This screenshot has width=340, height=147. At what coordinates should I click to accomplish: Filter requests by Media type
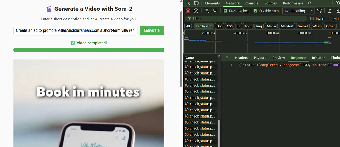coord(271,26)
